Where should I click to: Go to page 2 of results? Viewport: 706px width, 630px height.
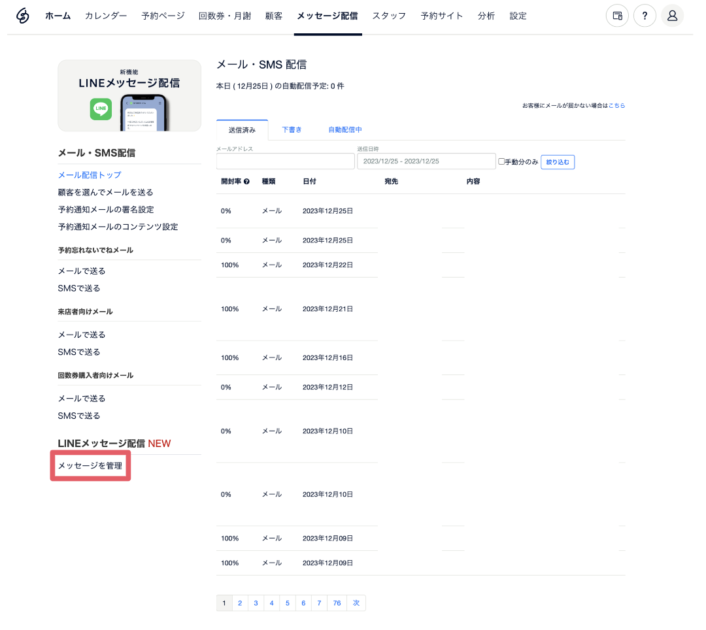[240, 603]
